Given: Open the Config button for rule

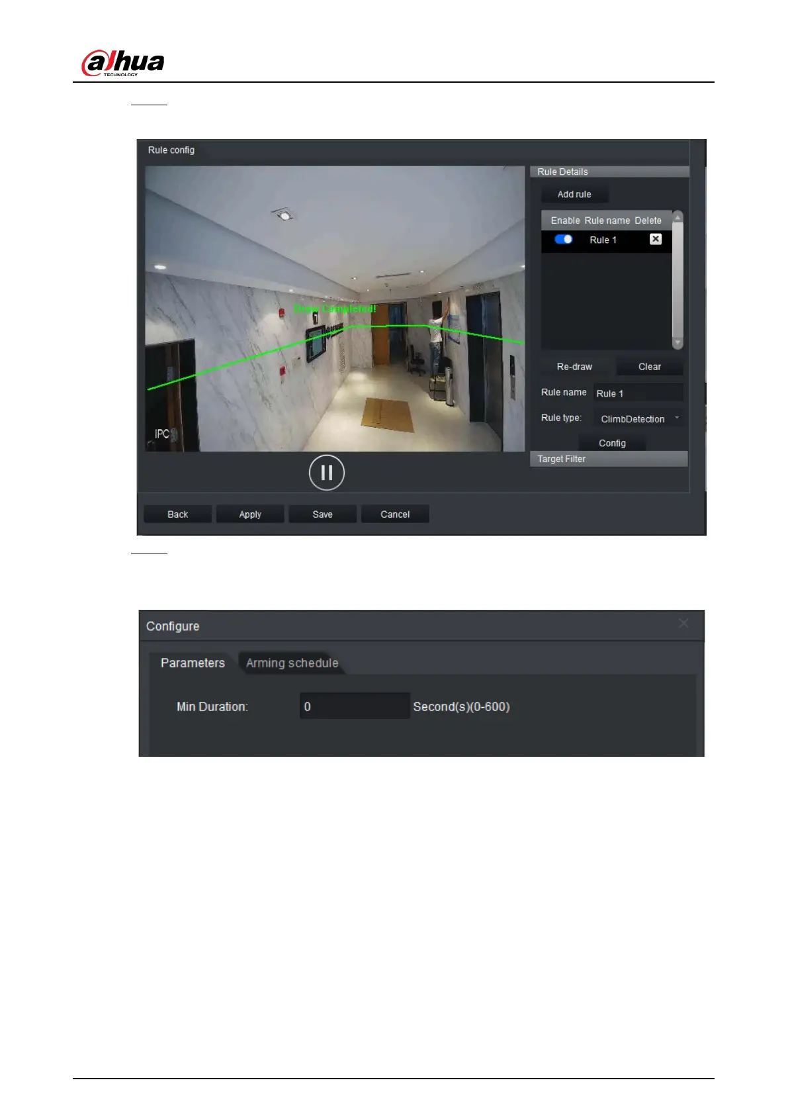Looking at the screenshot, I should coord(611,443).
